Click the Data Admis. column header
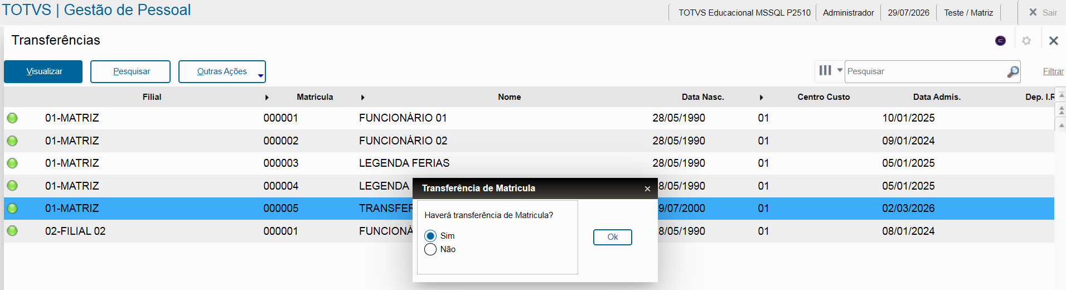 point(937,97)
